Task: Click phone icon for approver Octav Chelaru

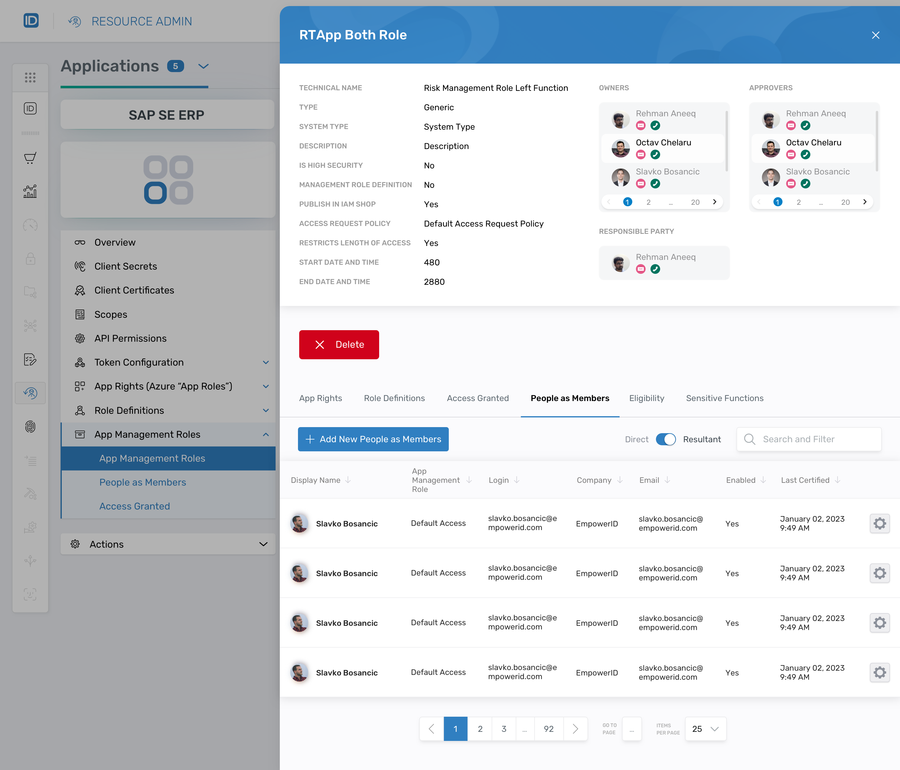Action: (x=806, y=154)
